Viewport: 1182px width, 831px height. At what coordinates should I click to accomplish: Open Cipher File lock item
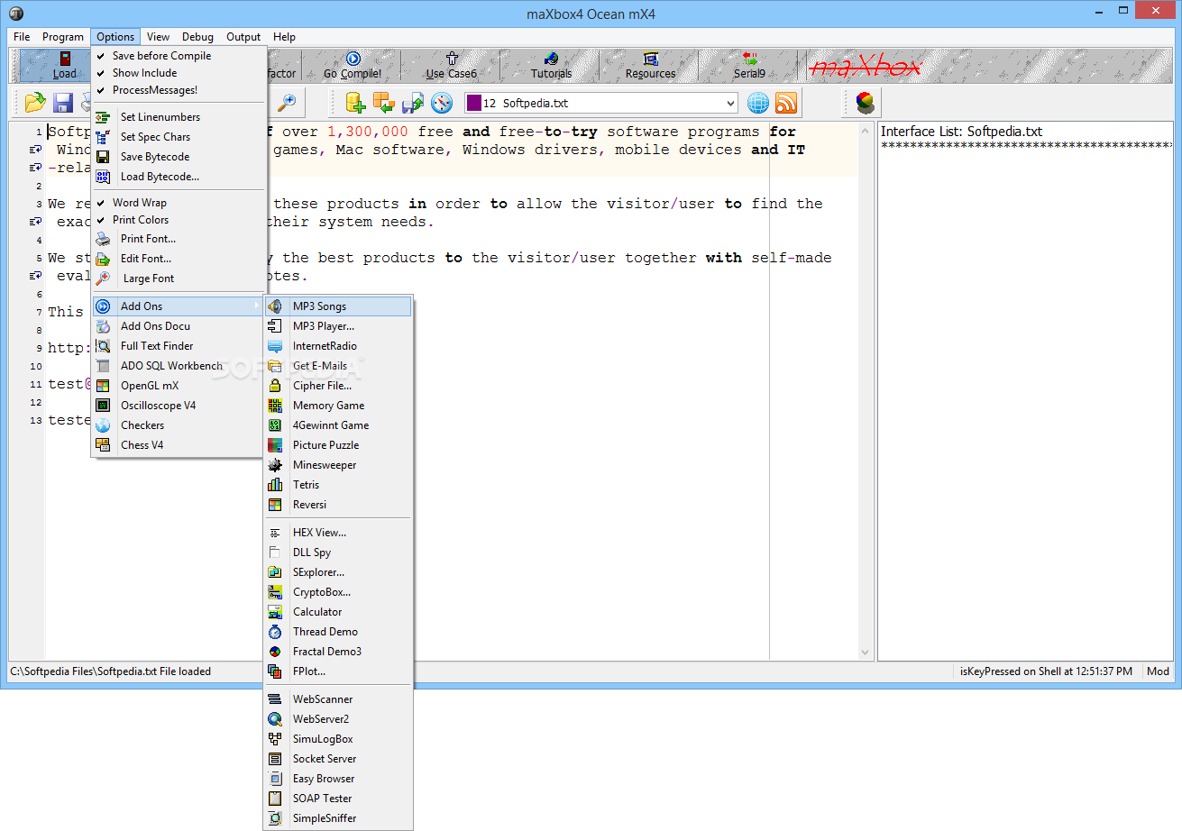[338, 386]
